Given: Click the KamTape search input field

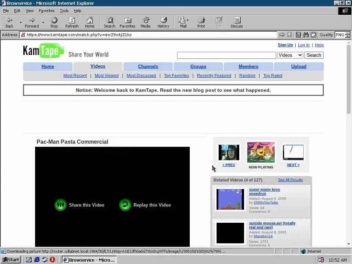Looking at the screenshot, I should 226,55.
